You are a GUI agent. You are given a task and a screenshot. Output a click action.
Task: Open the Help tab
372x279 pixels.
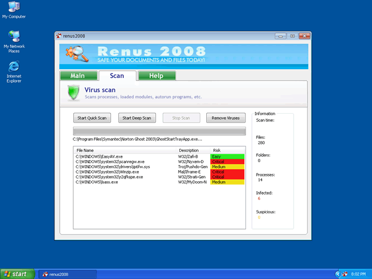click(156, 76)
